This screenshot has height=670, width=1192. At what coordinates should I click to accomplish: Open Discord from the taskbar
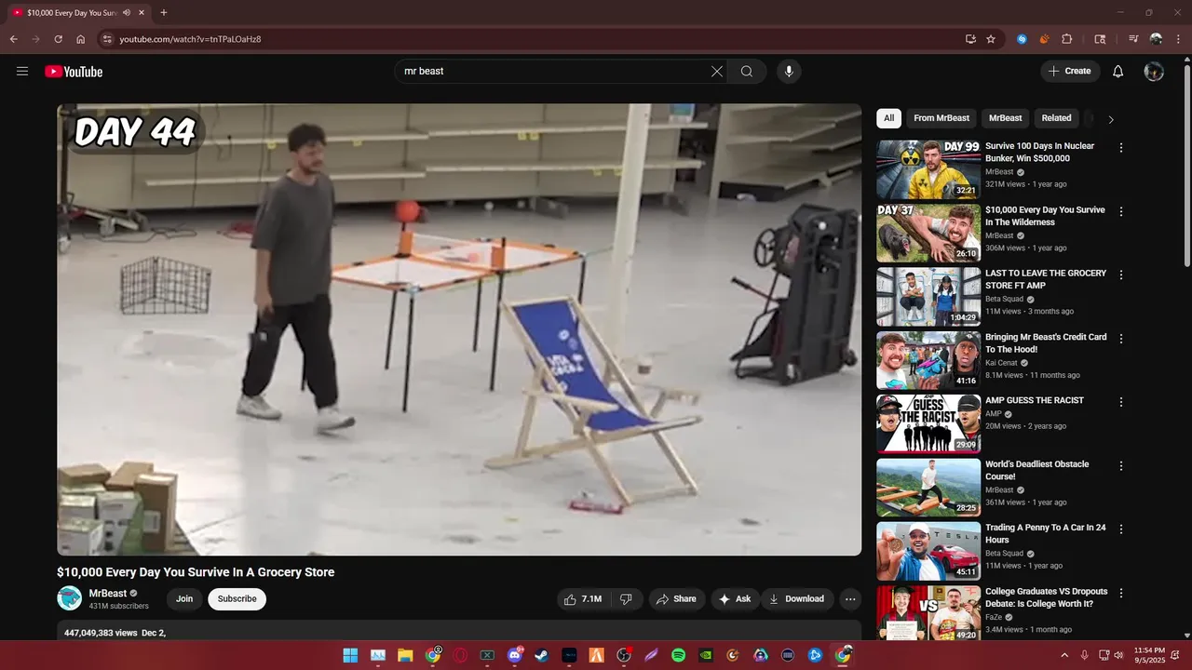(515, 655)
